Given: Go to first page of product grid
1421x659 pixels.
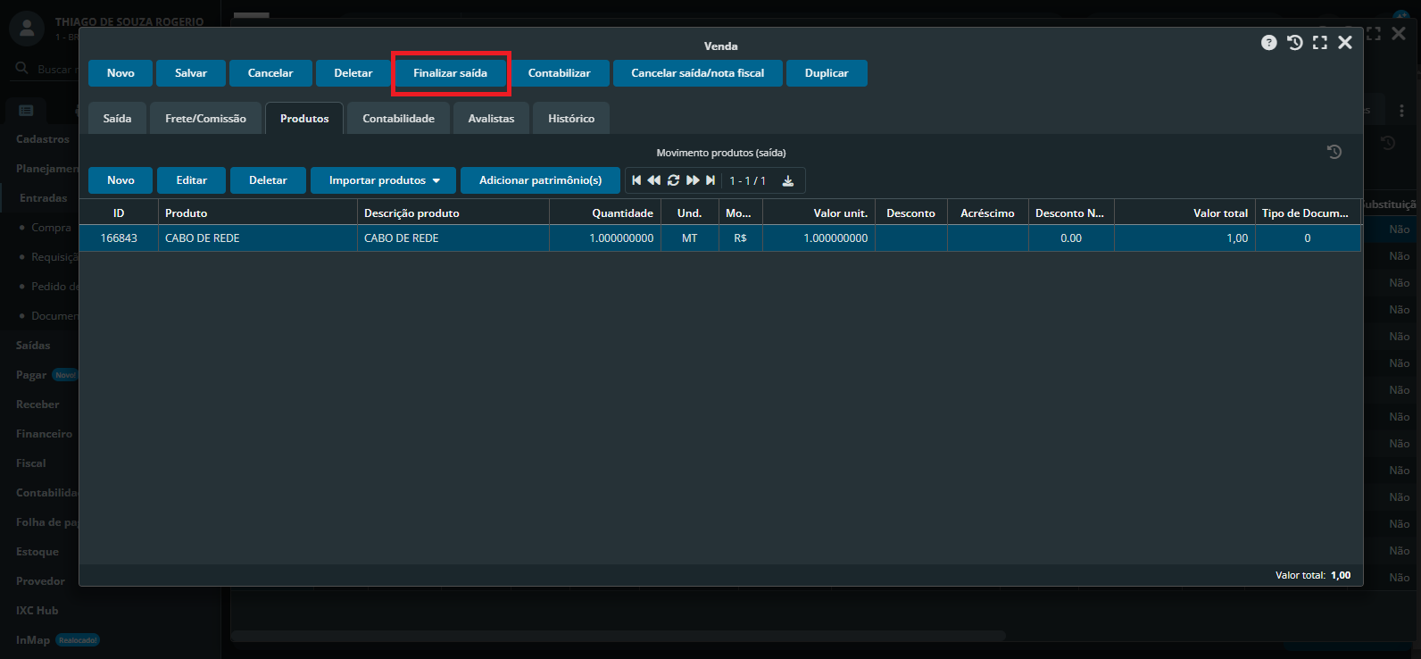Looking at the screenshot, I should 636,180.
